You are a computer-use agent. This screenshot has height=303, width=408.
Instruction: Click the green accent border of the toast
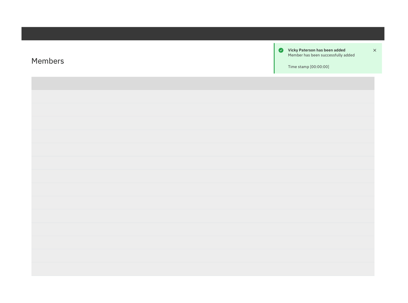tap(274, 58)
